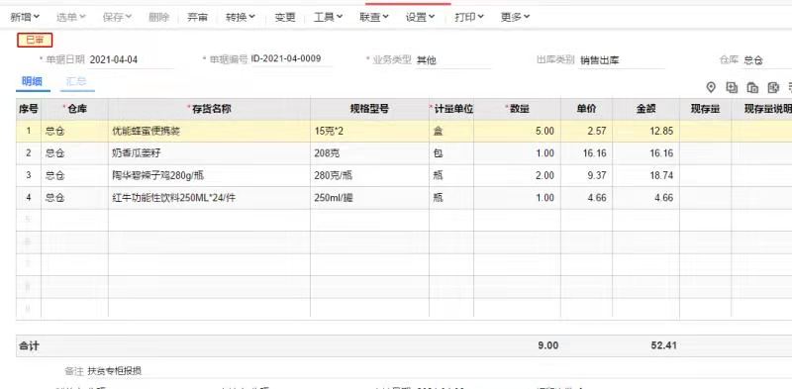Select the cell 红牛功能性饮料250ML*24/件
The height and width of the screenshot is (389, 792).
209,198
